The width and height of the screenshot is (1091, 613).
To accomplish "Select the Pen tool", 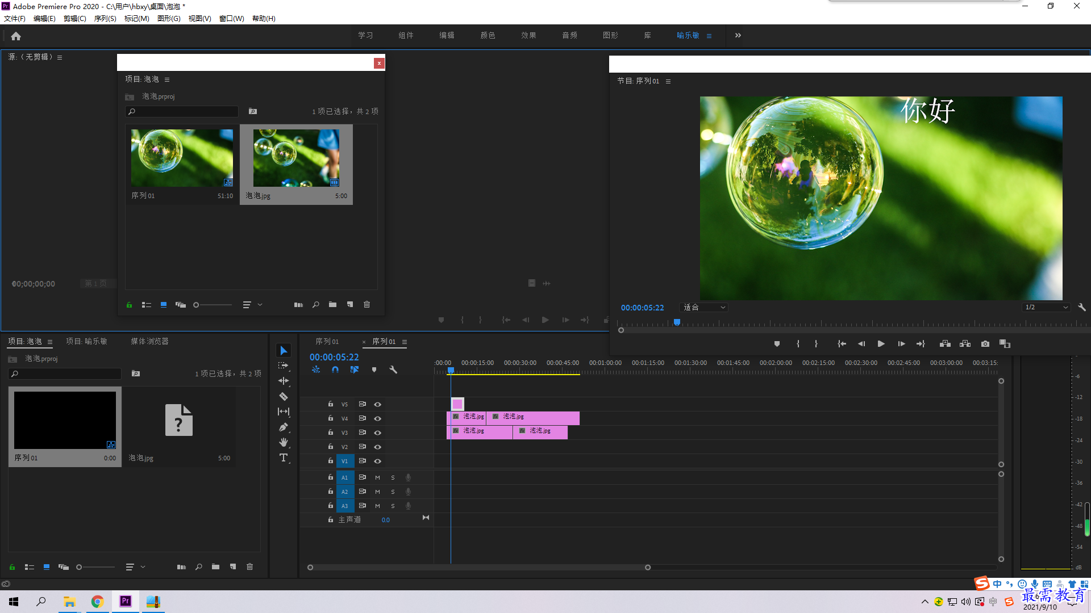I will click(284, 427).
